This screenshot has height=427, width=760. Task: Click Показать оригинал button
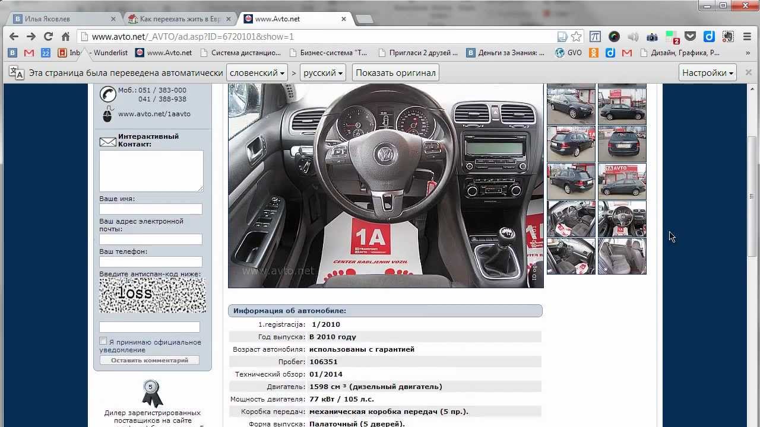[x=395, y=73]
